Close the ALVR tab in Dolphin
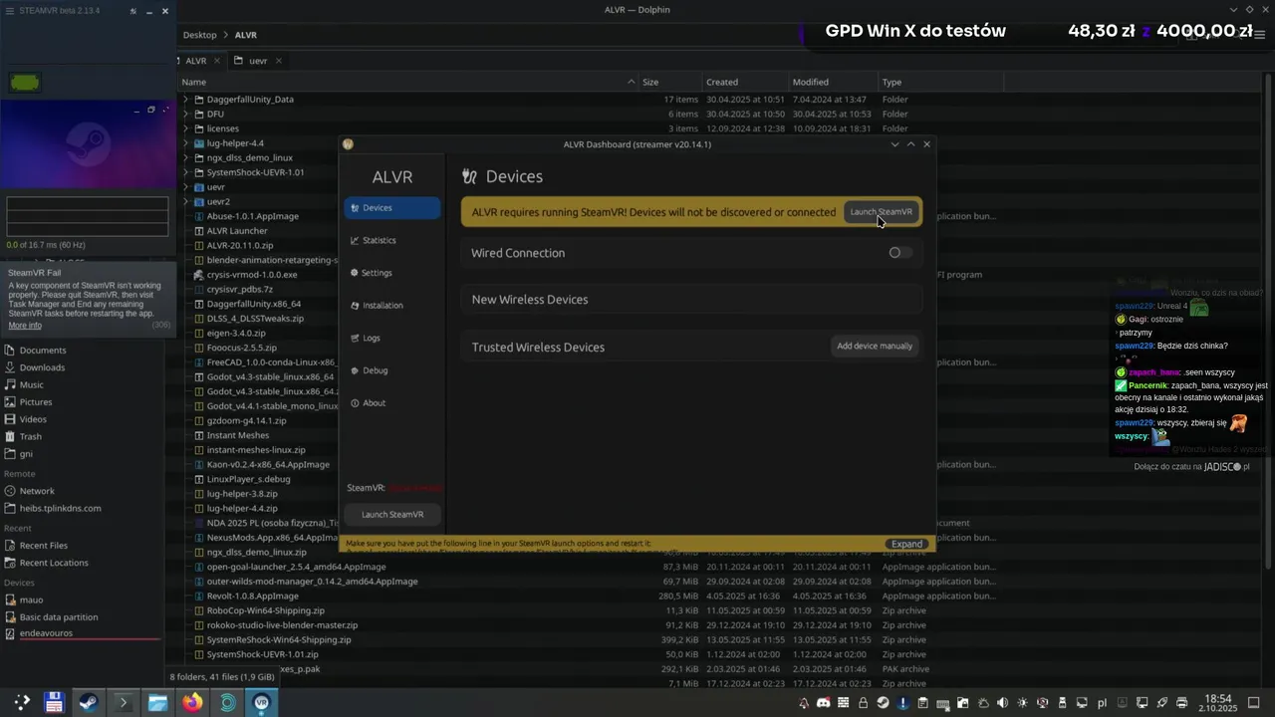Image resolution: width=1275 pixels, height=717 pixels. click(217, 61)
